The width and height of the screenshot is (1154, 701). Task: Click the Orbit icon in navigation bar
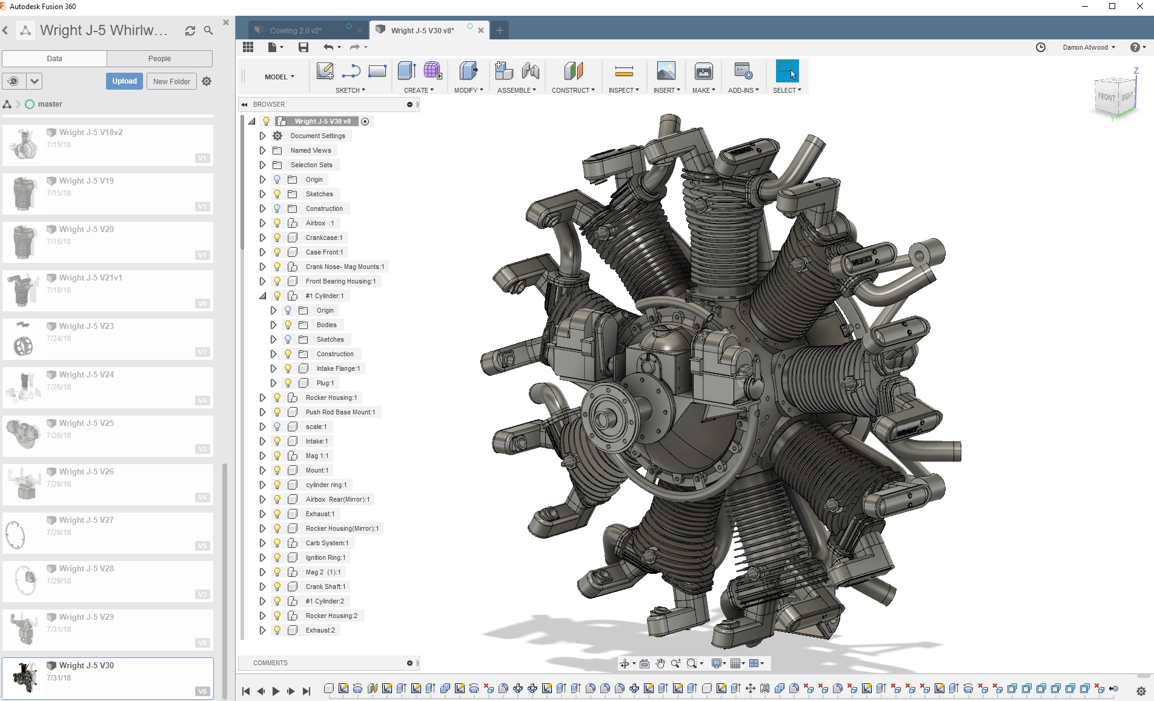tap(624, 663)
